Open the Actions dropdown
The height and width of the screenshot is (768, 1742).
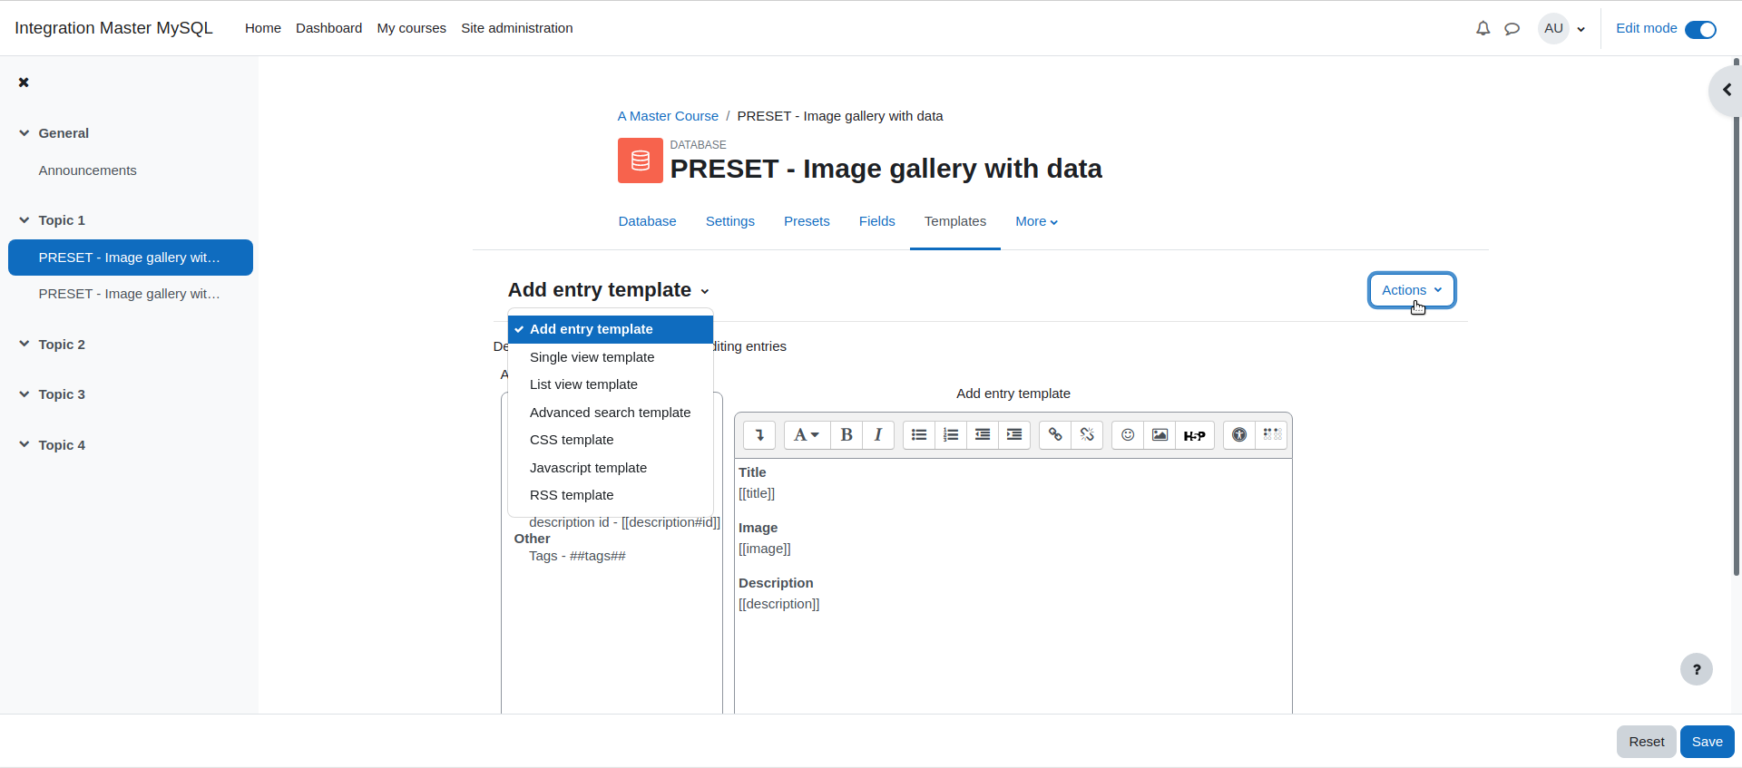[1412, 290]
